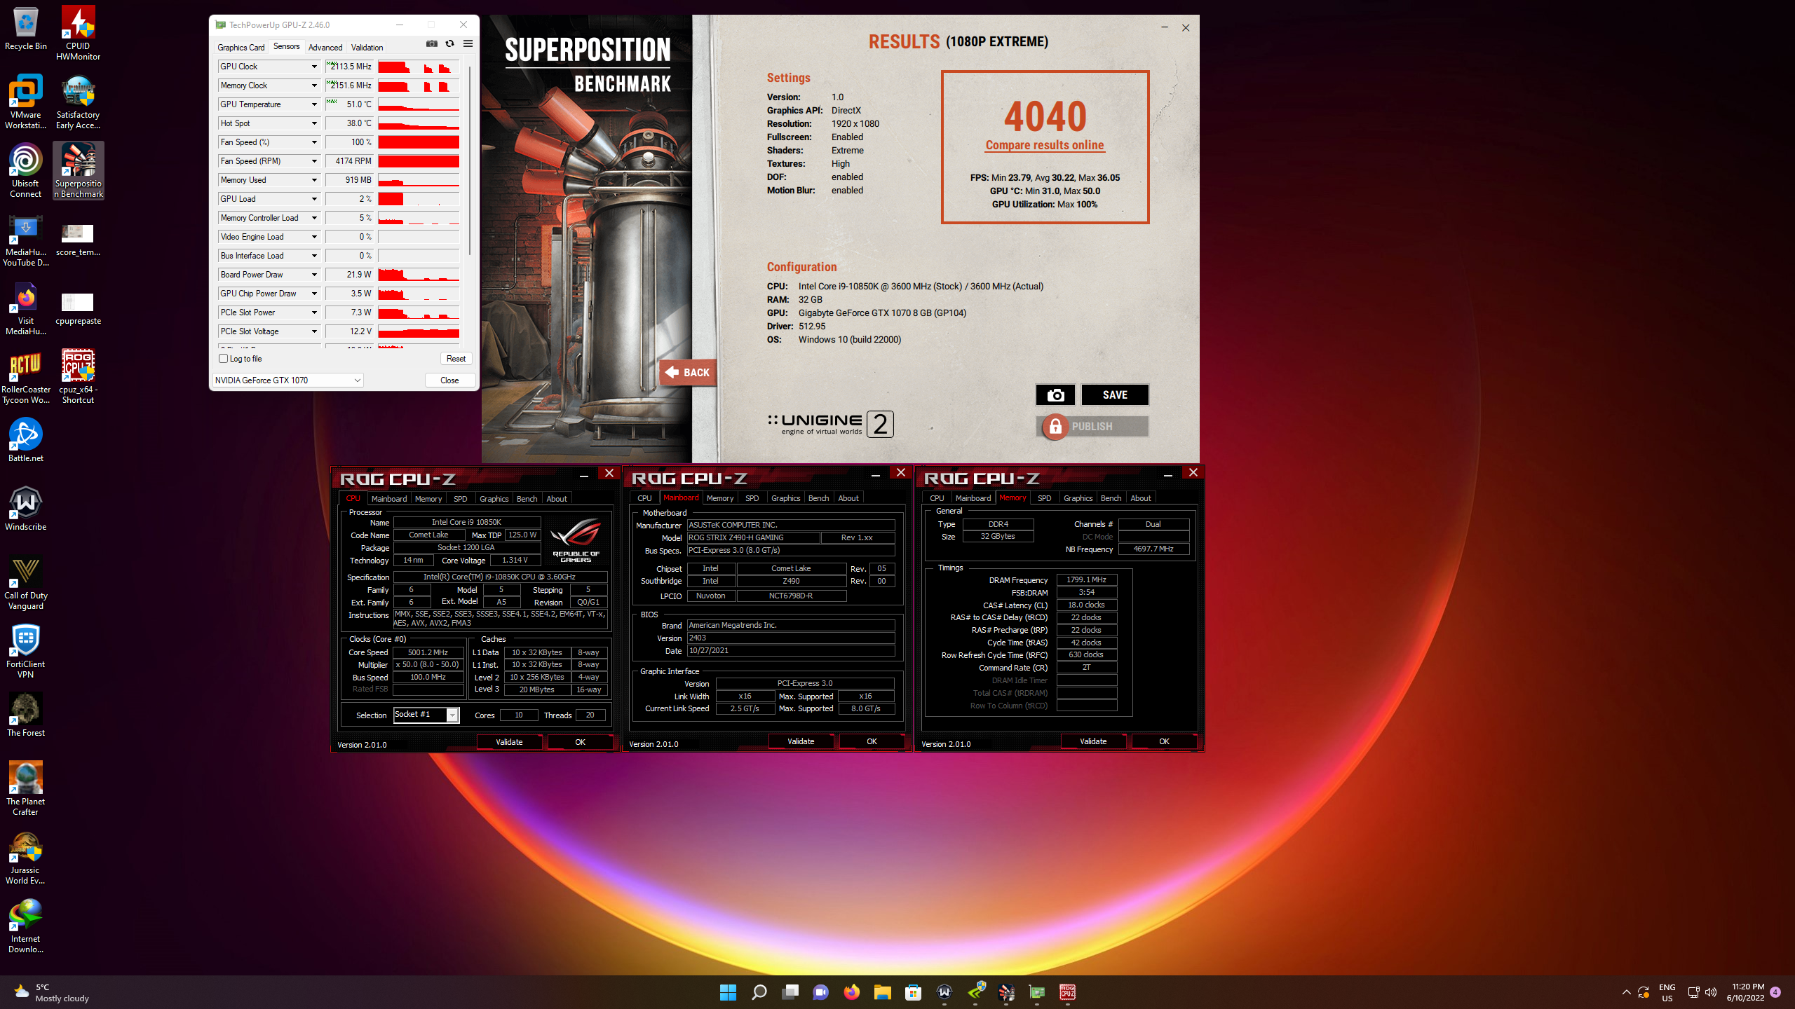Open Graphics tab in Memory CPU-Z window

[1078, 498]
